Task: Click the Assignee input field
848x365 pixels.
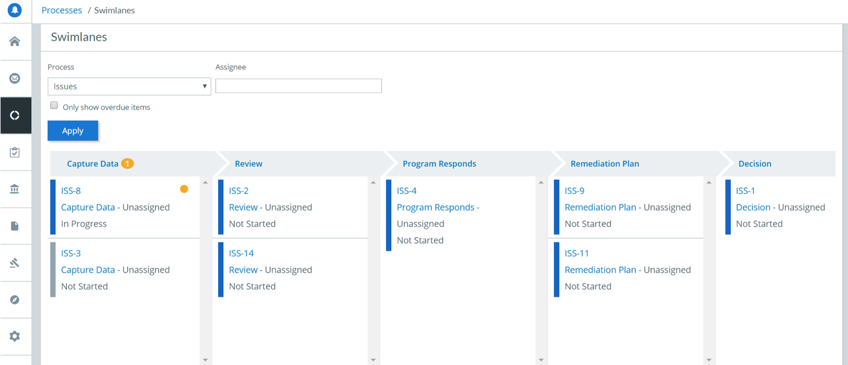Action: tap(298, 86)
